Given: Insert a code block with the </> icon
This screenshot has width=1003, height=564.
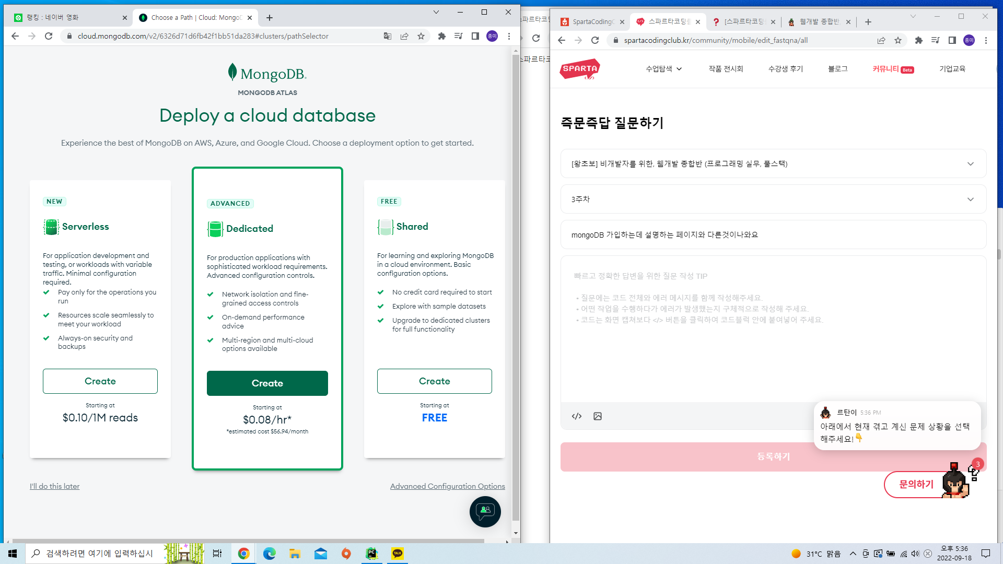Looking at the screenshot, I should tap(577, 416).
